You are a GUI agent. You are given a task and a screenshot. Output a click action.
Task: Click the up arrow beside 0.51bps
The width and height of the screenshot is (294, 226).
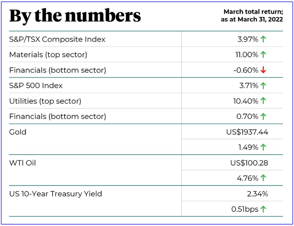pyautogui.click(x=263, y=209)
